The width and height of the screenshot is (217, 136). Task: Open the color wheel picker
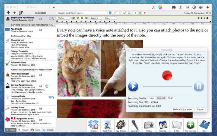pyautogui.click(x=160, y=7)
